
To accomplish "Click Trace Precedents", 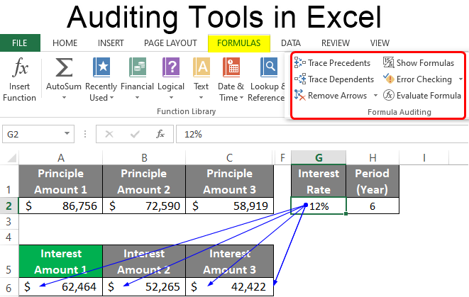I will [332, 63].
